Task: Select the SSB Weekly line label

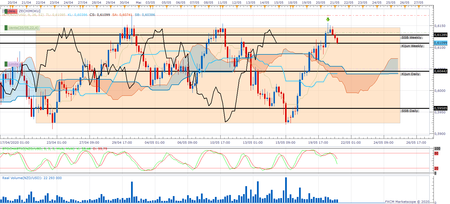Action: tap(411, 37)
